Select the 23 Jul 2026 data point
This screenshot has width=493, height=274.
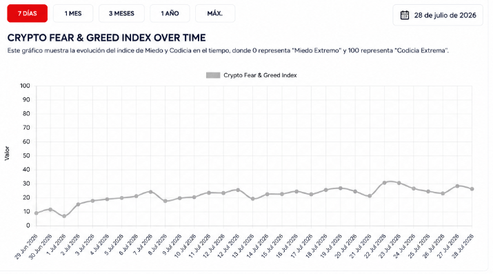tap(399, 183)
